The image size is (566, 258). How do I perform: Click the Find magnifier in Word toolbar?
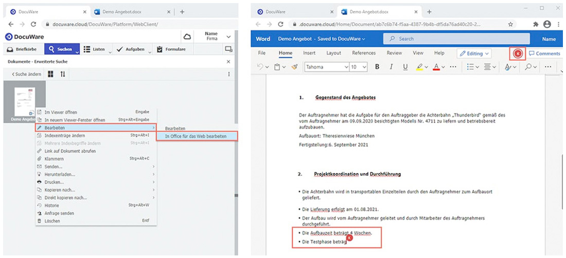[528, 67]
